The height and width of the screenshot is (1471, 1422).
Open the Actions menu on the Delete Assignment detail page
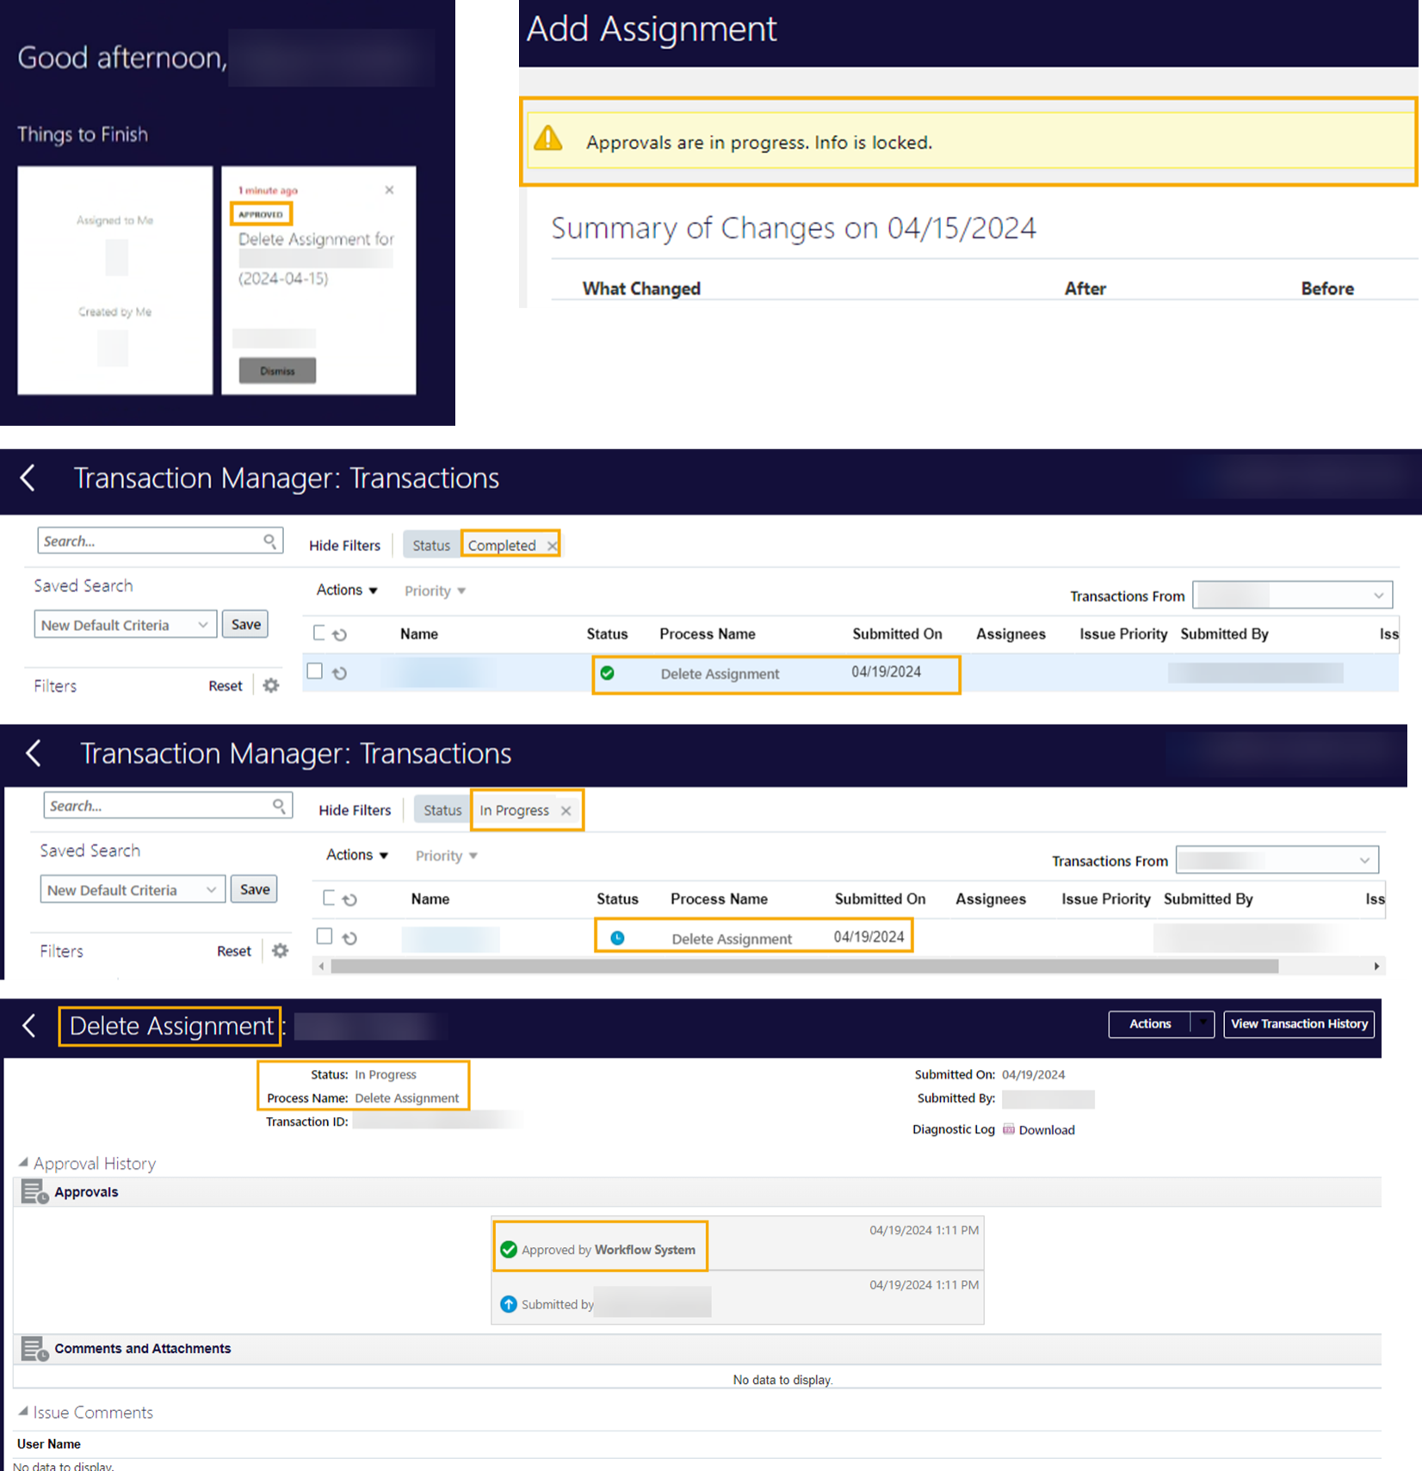pos(1149,1024)
